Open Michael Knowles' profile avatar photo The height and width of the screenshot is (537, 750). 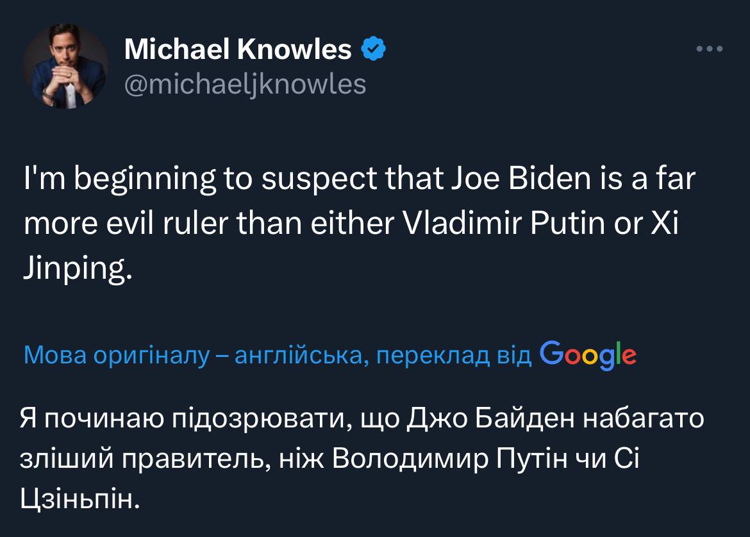point(65,67)
